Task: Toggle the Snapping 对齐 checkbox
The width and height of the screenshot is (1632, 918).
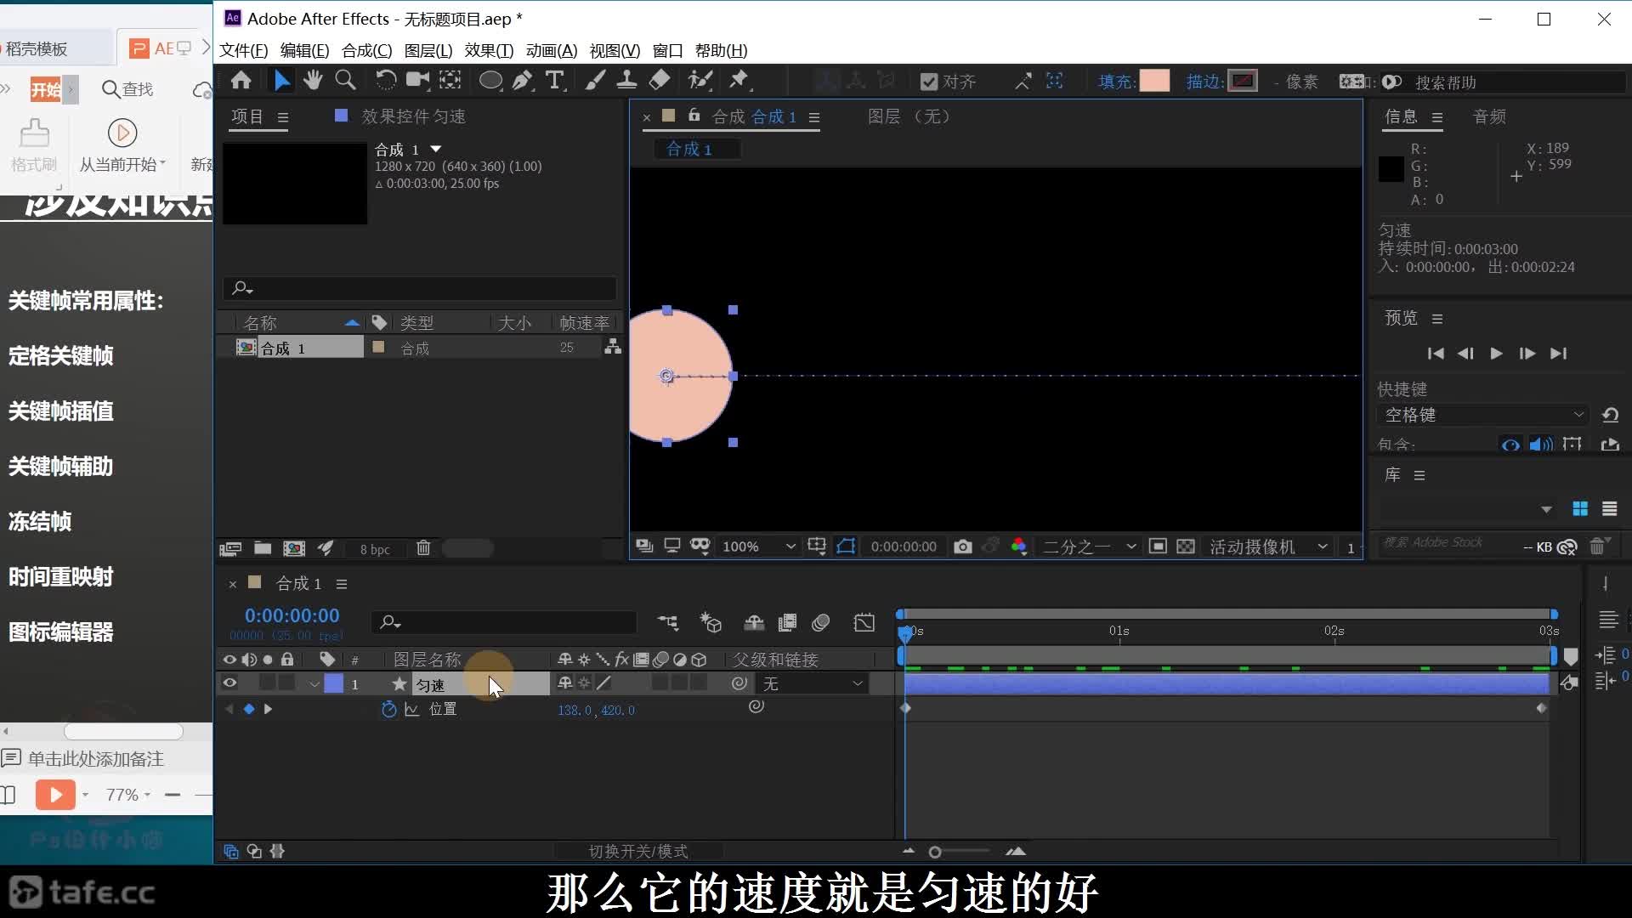Action: click(x=929, y=82)
